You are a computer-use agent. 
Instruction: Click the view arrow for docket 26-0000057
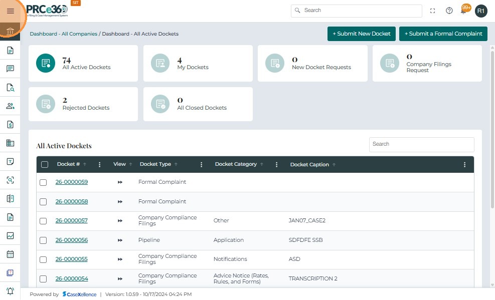pyautogui.click(x=120, y=221)
